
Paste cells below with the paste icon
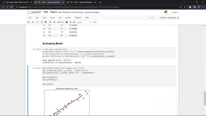pos(46,22)
